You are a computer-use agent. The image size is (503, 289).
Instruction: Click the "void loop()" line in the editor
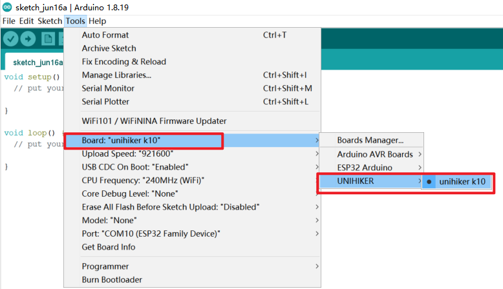pyautogui.click(x=30, y=133)
